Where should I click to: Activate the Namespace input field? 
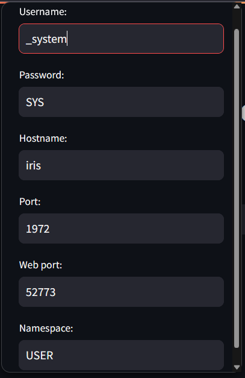point(122,355)
